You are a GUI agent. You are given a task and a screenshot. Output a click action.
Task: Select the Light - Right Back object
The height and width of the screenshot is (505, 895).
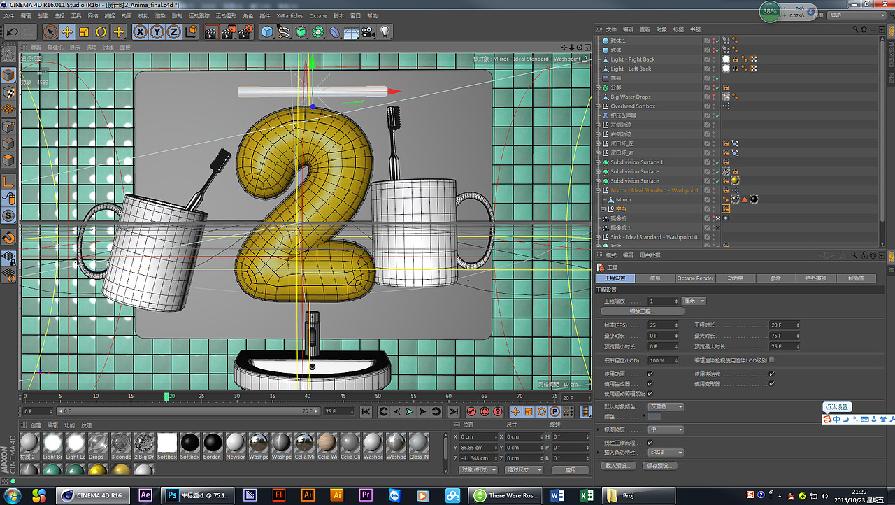[x=633, y=59]
